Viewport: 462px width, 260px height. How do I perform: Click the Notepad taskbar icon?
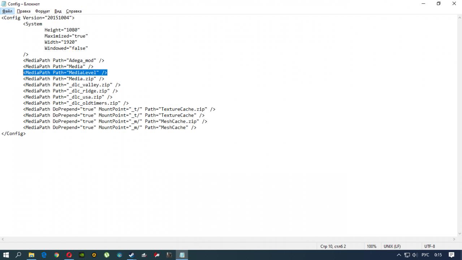182,255
